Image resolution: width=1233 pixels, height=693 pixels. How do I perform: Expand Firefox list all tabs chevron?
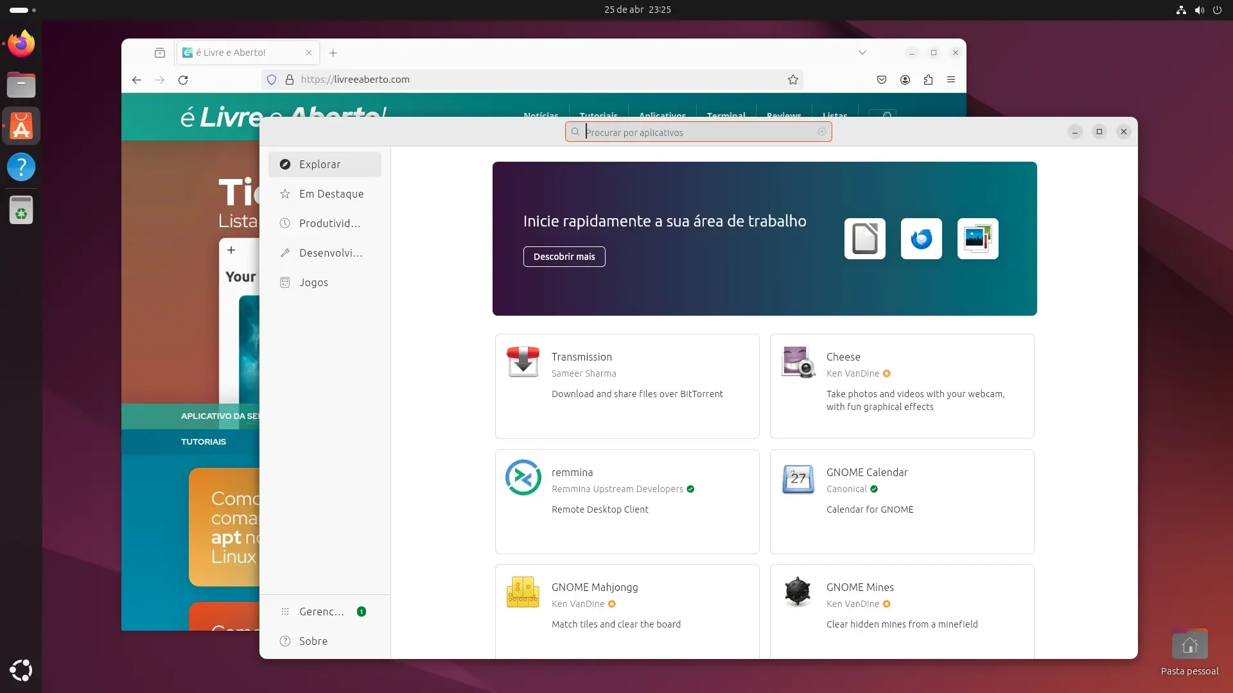tap(862, 53)
